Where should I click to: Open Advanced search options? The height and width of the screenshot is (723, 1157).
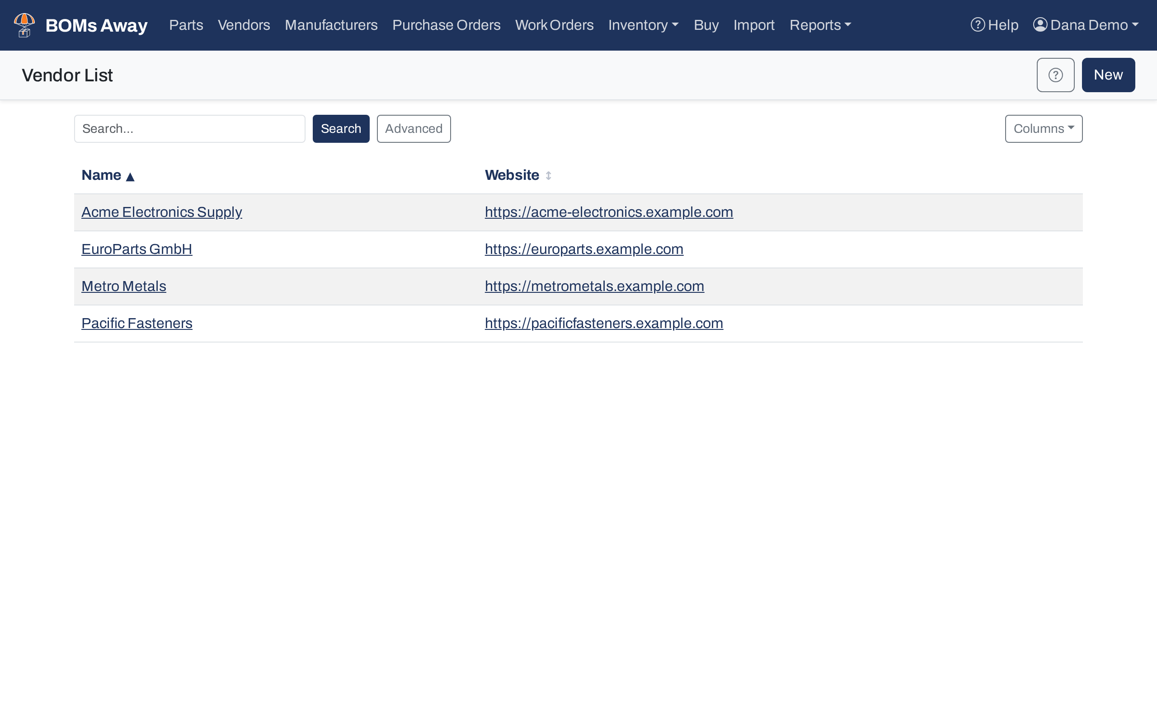[414, 129]
